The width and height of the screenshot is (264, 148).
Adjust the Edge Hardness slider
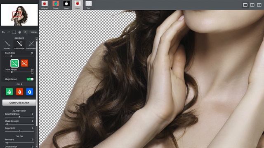click(x=19, y=117)
